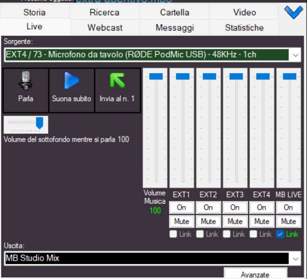Enable the EXT1 Link checkbox
This screenshot has height=279, width=307.
(174, 234)
